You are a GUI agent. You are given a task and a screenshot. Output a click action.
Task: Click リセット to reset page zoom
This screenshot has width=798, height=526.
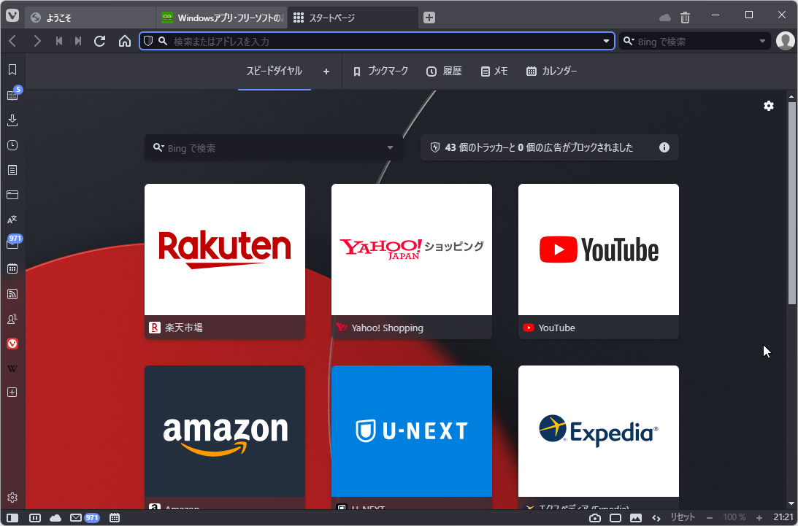click(683, 517)
